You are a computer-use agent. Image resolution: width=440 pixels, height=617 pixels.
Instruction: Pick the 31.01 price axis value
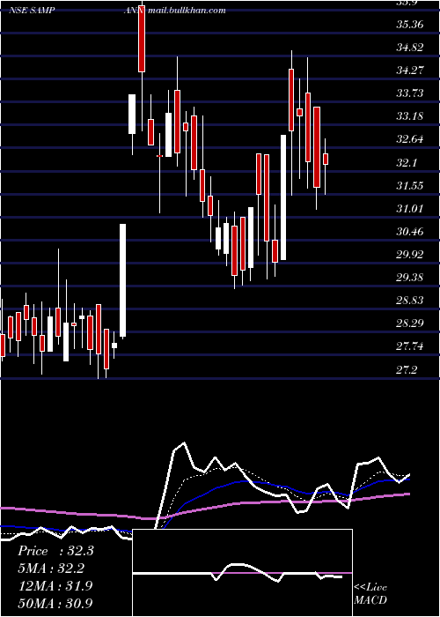[x=410, y=209]
